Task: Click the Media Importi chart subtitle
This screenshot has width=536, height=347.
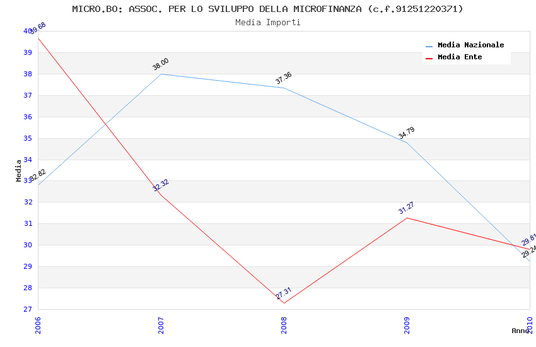Action: point(268,23)
